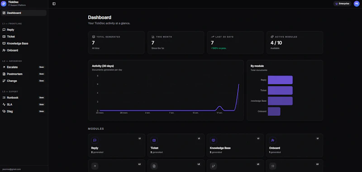Click the Onboard module card user icon
This screenshot has height=172, width=362.
pos(273,140)
